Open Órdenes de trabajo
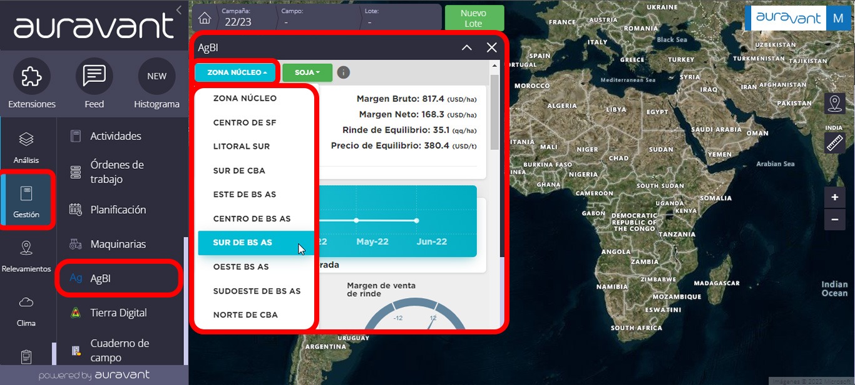Viewport: 855px width, 385px height. (x=117, y=172)
